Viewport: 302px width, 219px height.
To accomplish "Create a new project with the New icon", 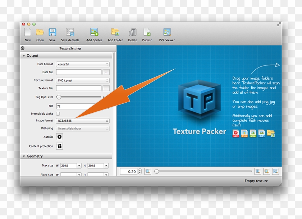I will (x=27, y=32).
